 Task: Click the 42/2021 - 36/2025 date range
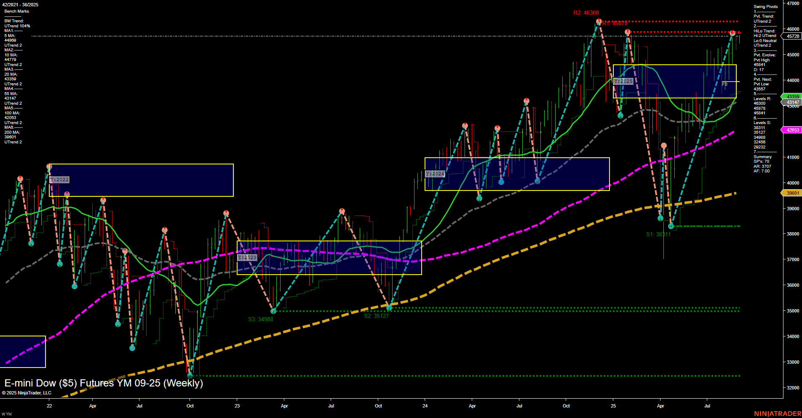(20, 5)
